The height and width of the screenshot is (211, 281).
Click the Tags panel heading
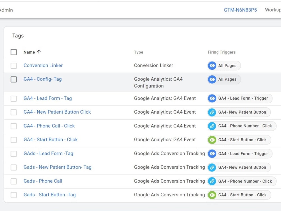pyautogui.click(x=18, y=36)
